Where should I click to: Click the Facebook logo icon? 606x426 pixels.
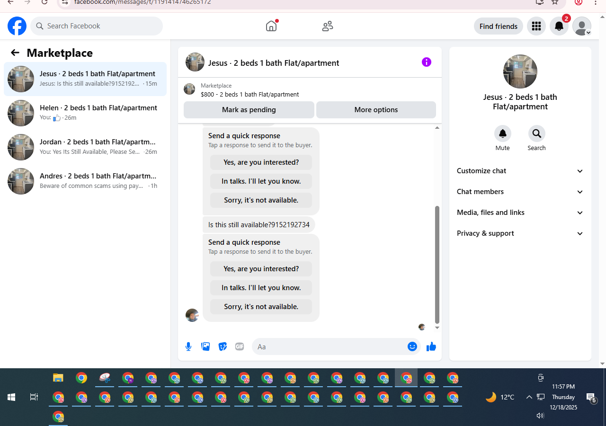pos(17,26)
